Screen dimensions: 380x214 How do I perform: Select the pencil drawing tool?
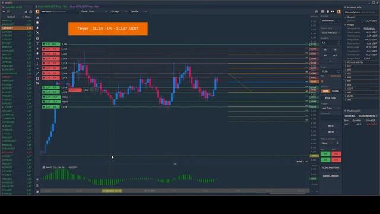(37, 33)
